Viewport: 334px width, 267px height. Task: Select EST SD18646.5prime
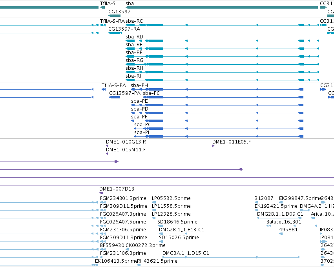point(177,222)
